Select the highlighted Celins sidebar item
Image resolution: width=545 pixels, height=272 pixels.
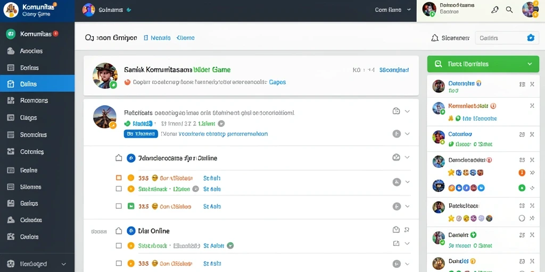(37, 84)
